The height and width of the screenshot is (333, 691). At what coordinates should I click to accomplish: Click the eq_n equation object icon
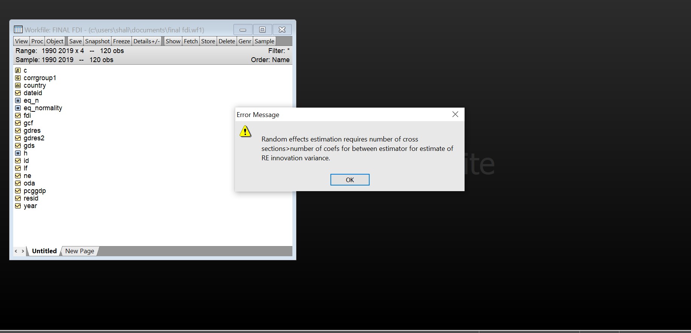pyautogui.click(x=18, y=100)
